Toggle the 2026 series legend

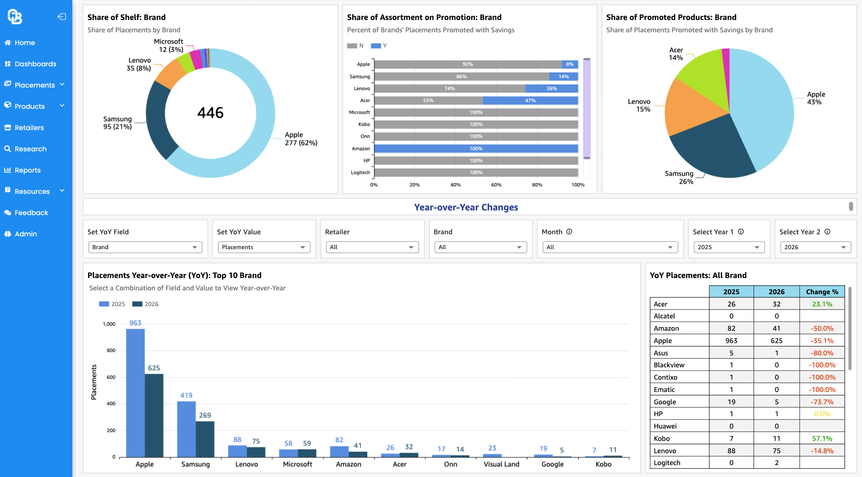coord(145,304)
